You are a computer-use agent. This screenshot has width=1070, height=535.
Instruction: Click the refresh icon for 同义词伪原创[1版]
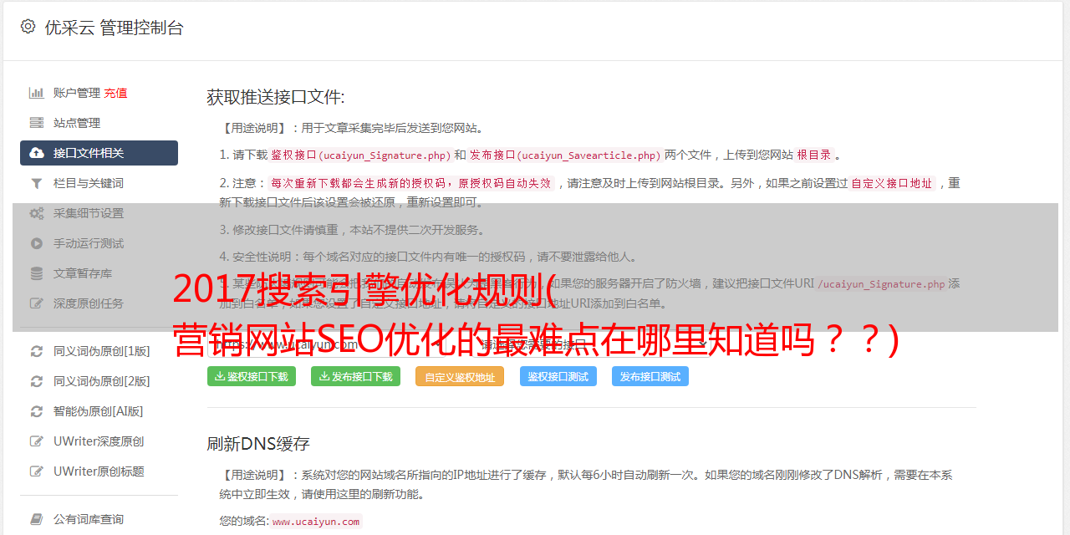[x=37, y=351]
